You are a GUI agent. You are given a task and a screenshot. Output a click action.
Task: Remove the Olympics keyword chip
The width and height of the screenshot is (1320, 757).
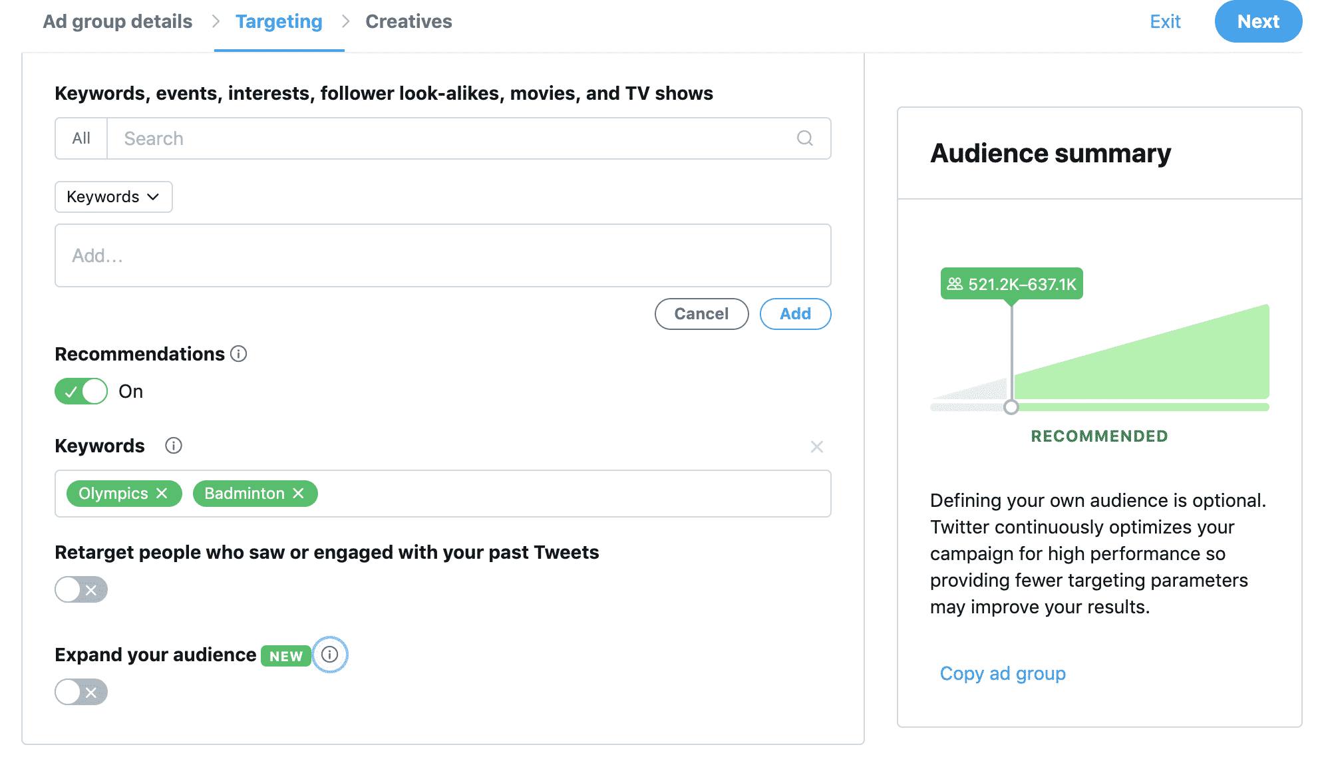[163, 493]
